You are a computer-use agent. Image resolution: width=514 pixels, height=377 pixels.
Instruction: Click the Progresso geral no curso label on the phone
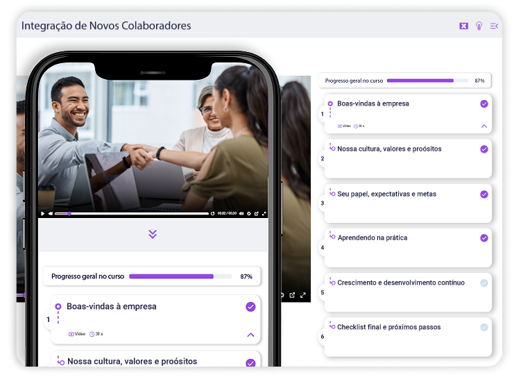(87, 276)
